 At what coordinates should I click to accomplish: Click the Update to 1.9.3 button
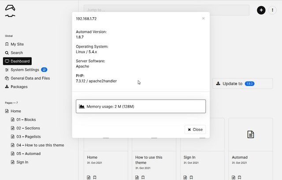(x=242, y=83)
